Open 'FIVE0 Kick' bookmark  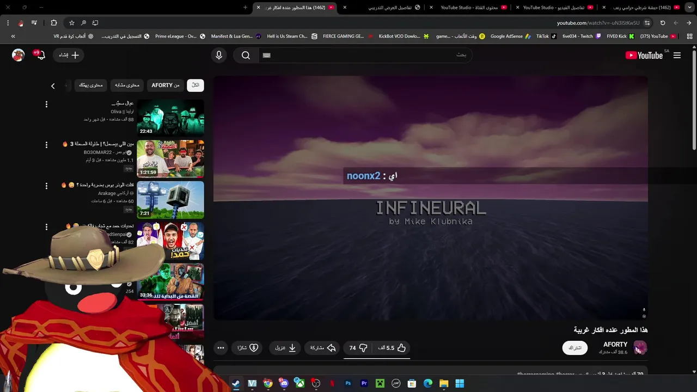coord(620,36)
